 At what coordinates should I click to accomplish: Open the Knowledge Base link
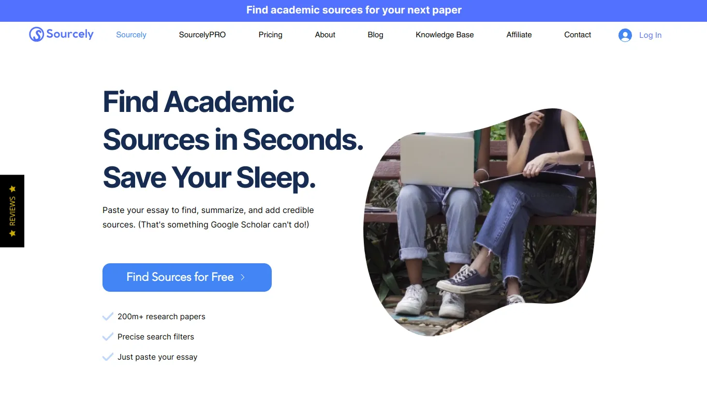[x=445, y=35]
